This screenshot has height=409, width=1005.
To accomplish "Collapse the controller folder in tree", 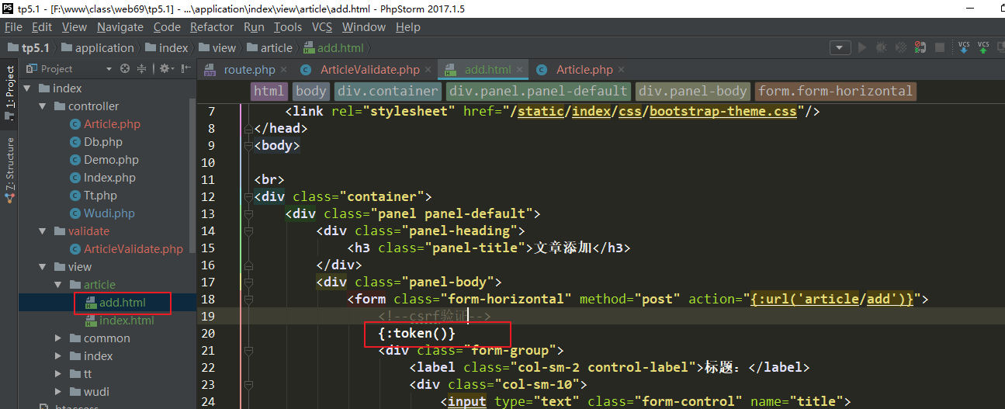I will point(43,106).
